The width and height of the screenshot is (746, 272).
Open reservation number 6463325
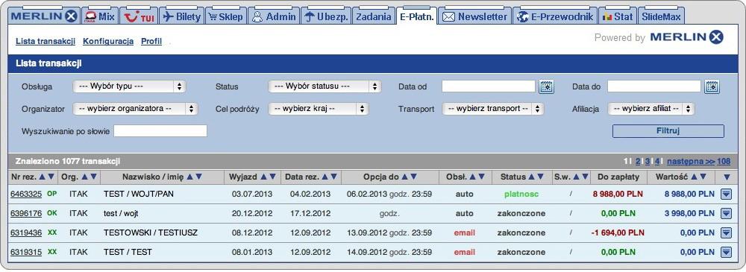(26, 194)
